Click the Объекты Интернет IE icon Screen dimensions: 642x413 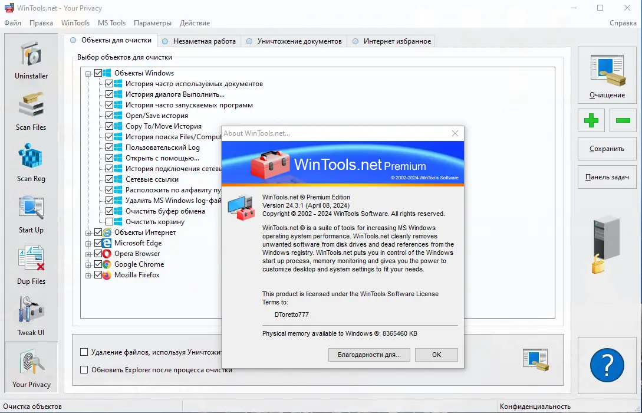tap(107, 232)
